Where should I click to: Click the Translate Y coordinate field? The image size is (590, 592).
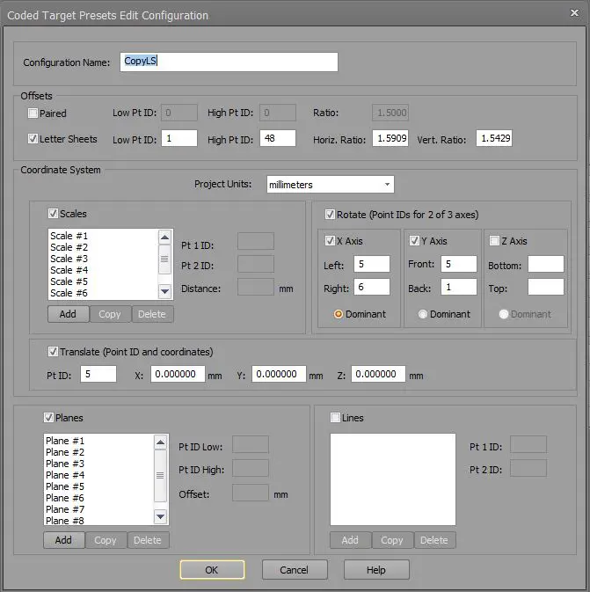[x=279, y=374]
